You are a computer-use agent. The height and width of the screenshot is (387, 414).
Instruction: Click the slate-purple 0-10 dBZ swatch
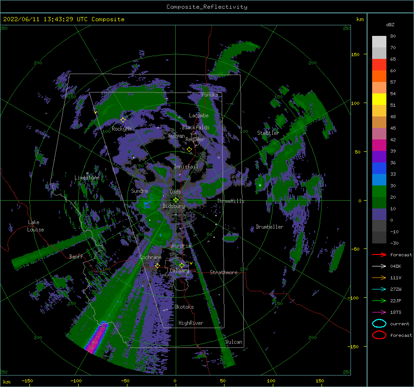click(379, 214)
